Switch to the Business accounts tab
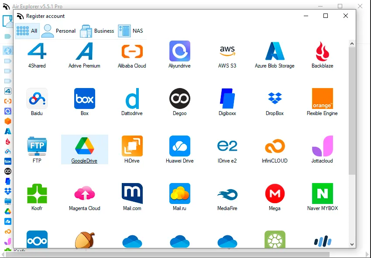 pos(97,31)
